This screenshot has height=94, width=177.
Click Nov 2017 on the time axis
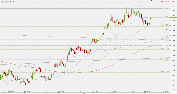[x=165, y=92]
